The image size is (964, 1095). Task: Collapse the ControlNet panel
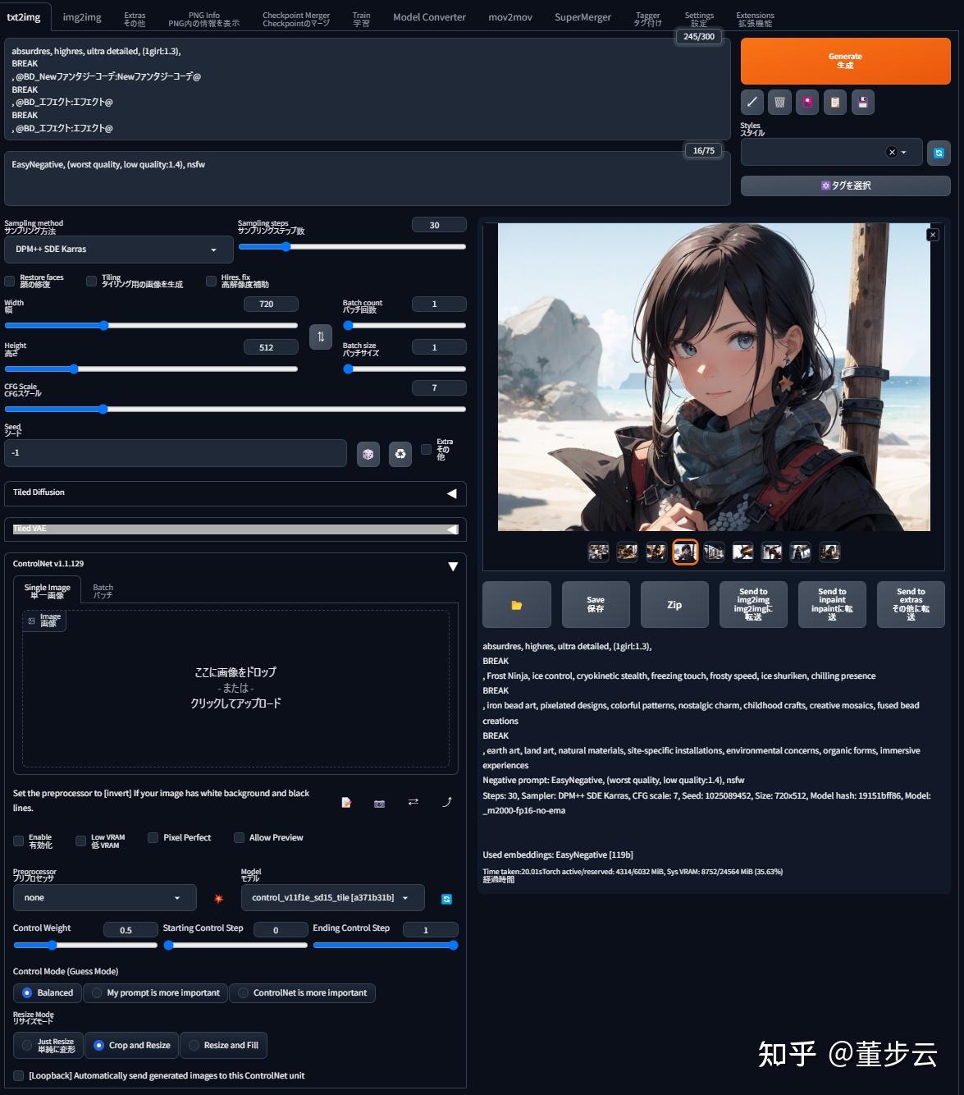point(452,566)
